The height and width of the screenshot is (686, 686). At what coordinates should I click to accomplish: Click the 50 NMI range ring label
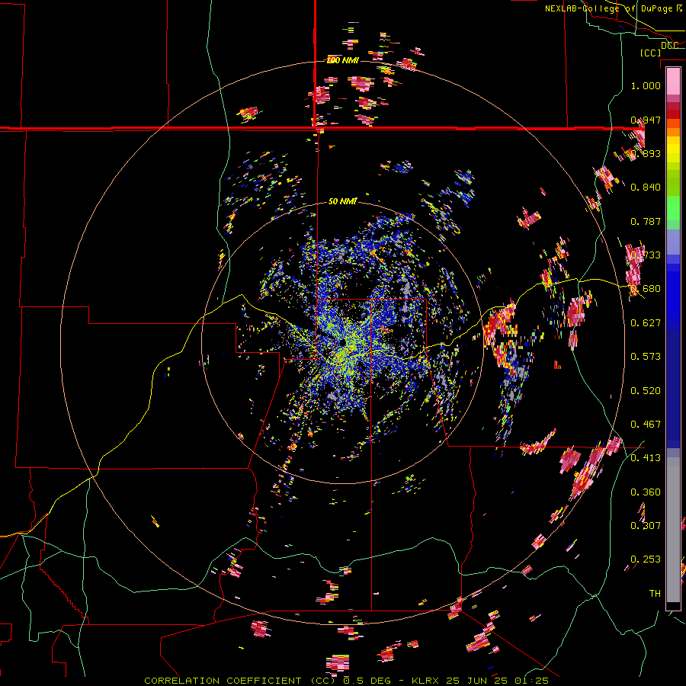[342, 201]
